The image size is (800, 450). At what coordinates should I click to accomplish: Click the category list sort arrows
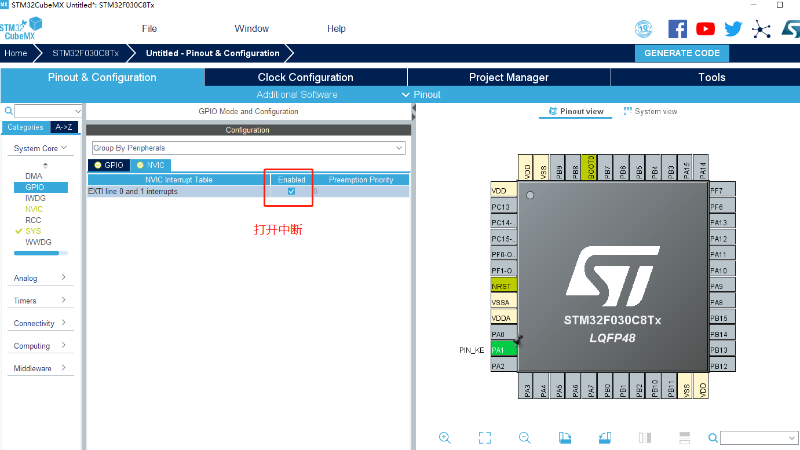[45, 166]
